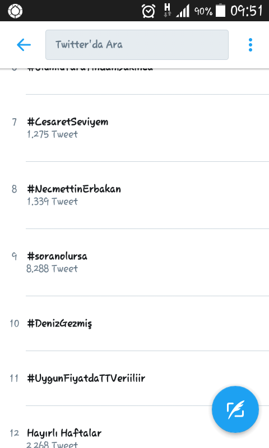Select the 1.275 Tweet count text
Screen dimensions: 269x448
click(52, 134)
